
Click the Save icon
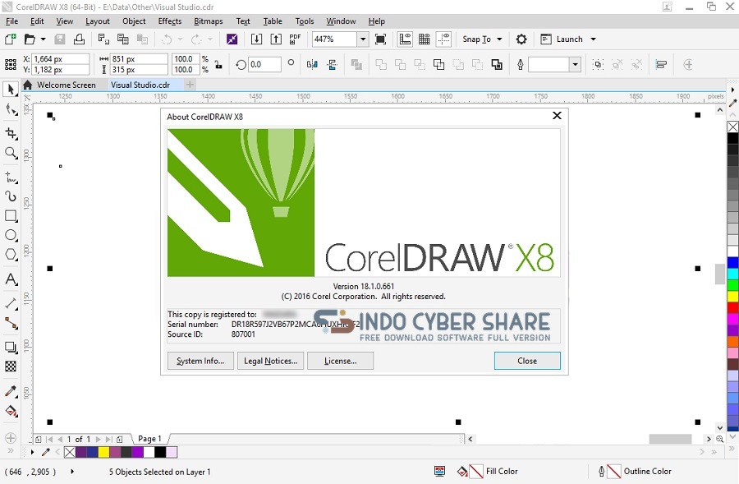click(60, 39)
